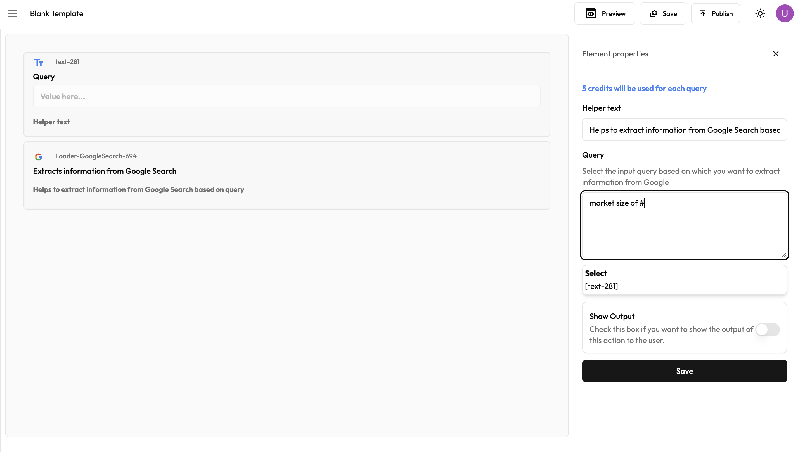Click the black Save button in panel
Image resolution: width=805 pixels, height=452 pixels.
(684, 371)
